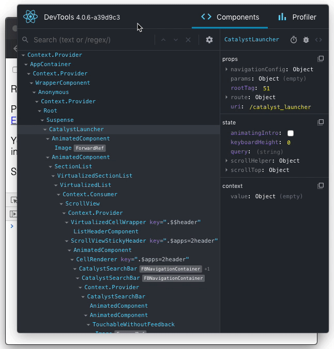Expand the scrollTop state object

(226, 170)
